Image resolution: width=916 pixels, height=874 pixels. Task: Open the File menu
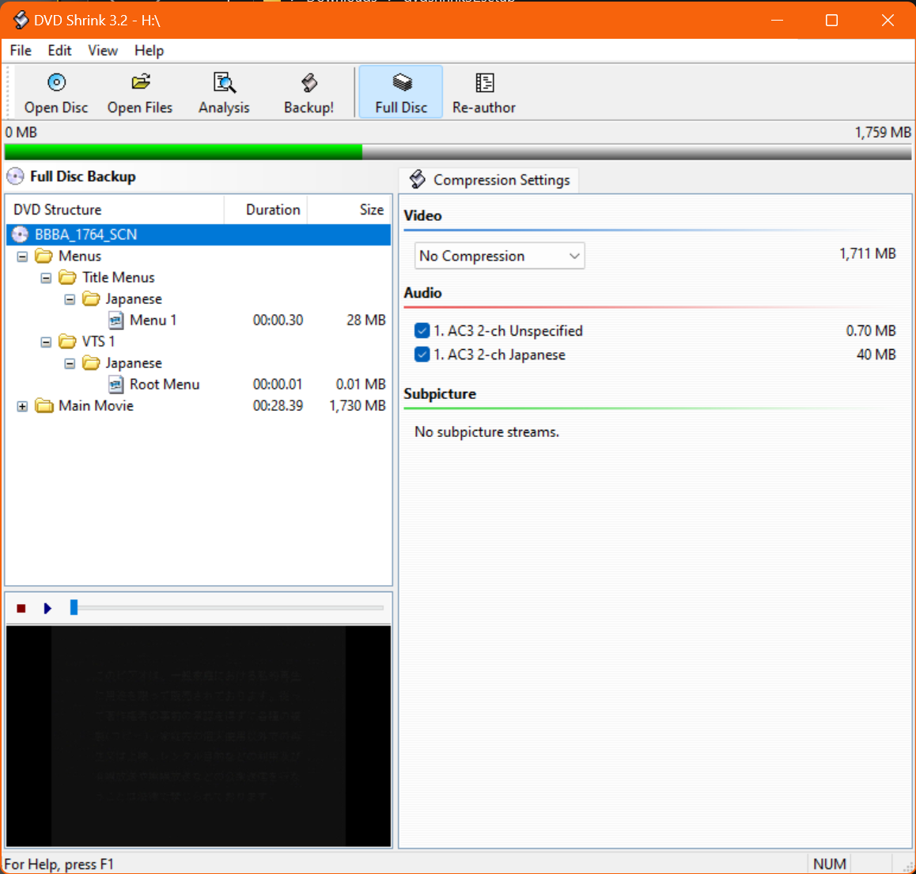tap(21, 51)
